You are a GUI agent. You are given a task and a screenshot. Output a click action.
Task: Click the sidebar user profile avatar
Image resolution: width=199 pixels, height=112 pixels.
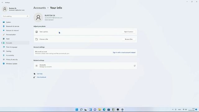pos(5,9)
